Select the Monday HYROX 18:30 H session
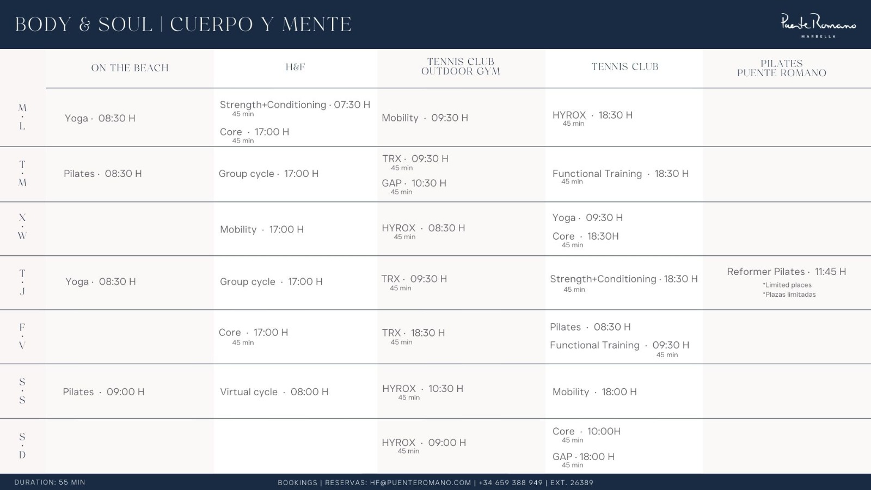Image resolution: width=871 pixels, height=490 pixels. pyautogui.click(x=592, y=115)
